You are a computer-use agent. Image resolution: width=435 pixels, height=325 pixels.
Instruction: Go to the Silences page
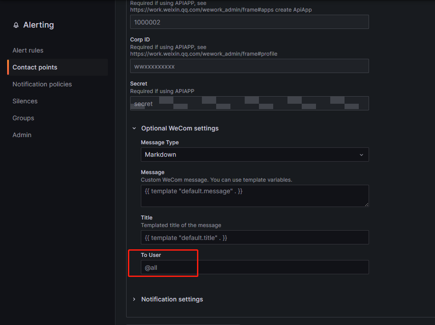pyautogui.click(x=25, y=101)
